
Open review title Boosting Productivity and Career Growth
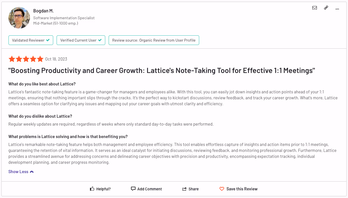pyautogui.click(x=162, y=71)
